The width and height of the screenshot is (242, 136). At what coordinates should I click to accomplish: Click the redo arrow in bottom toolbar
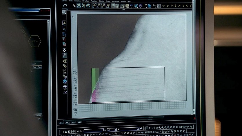(81, 131)
